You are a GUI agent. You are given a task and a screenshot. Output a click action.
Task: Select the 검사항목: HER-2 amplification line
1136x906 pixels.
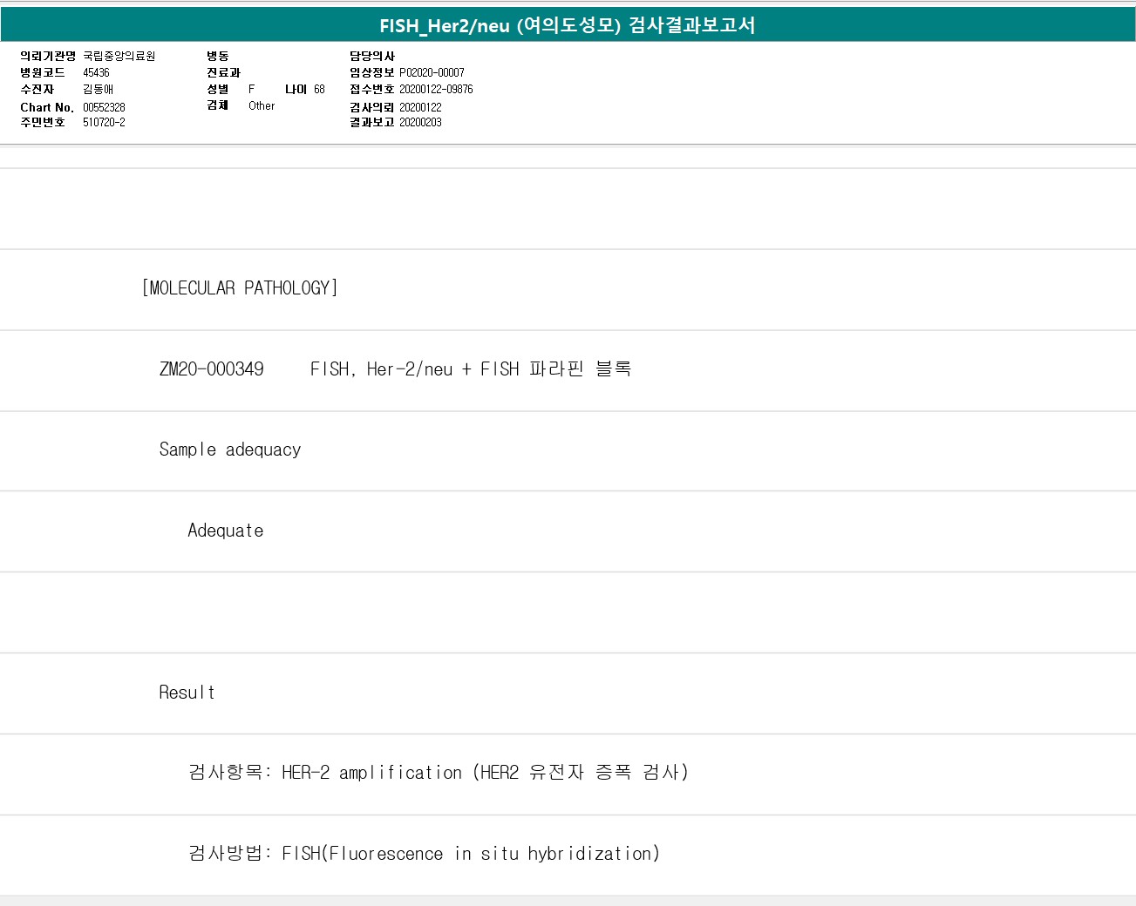[568, 774]
